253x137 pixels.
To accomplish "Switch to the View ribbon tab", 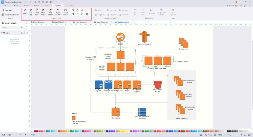I will 47,6.
